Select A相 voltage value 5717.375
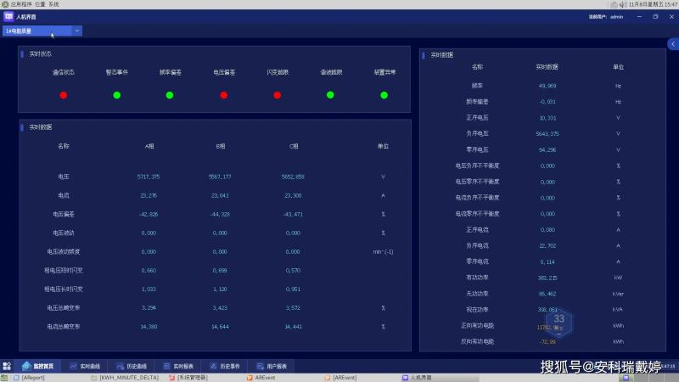Image resolution: width=679 pixels, height=382 pixels. (x=149, y=177)
